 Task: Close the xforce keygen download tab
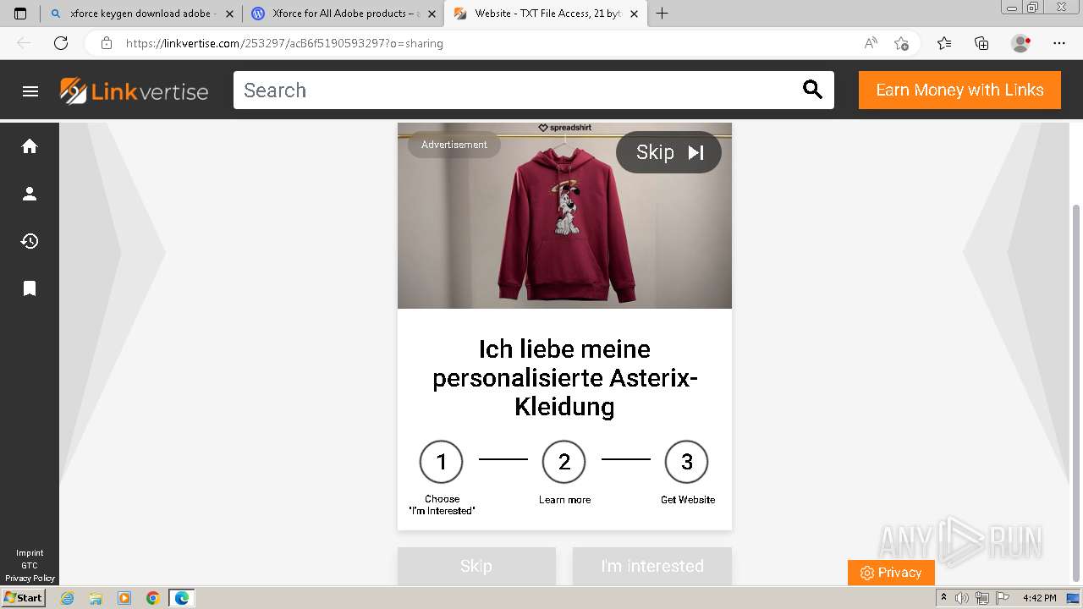coord(229,14)
